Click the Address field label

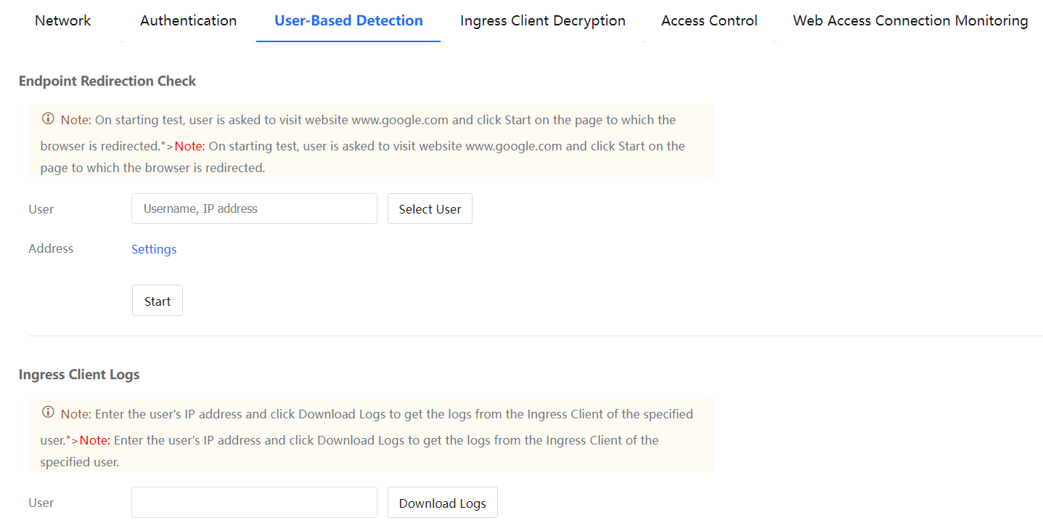(x=51, y=248)
